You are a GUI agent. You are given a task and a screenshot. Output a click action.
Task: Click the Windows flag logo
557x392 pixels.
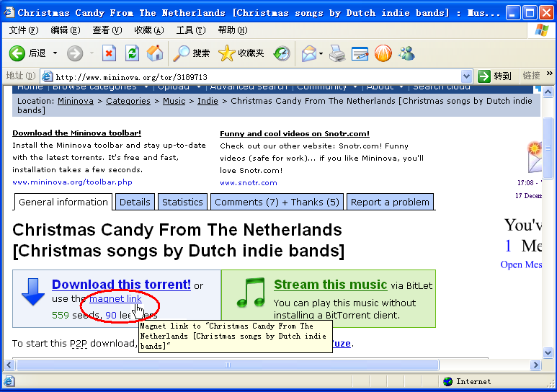(x=542, y=30)
